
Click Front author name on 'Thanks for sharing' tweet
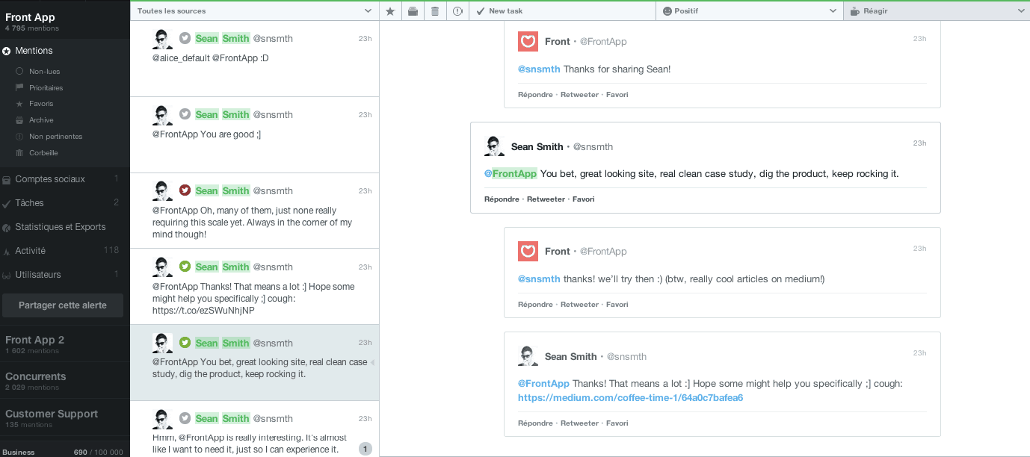(558, 42)
